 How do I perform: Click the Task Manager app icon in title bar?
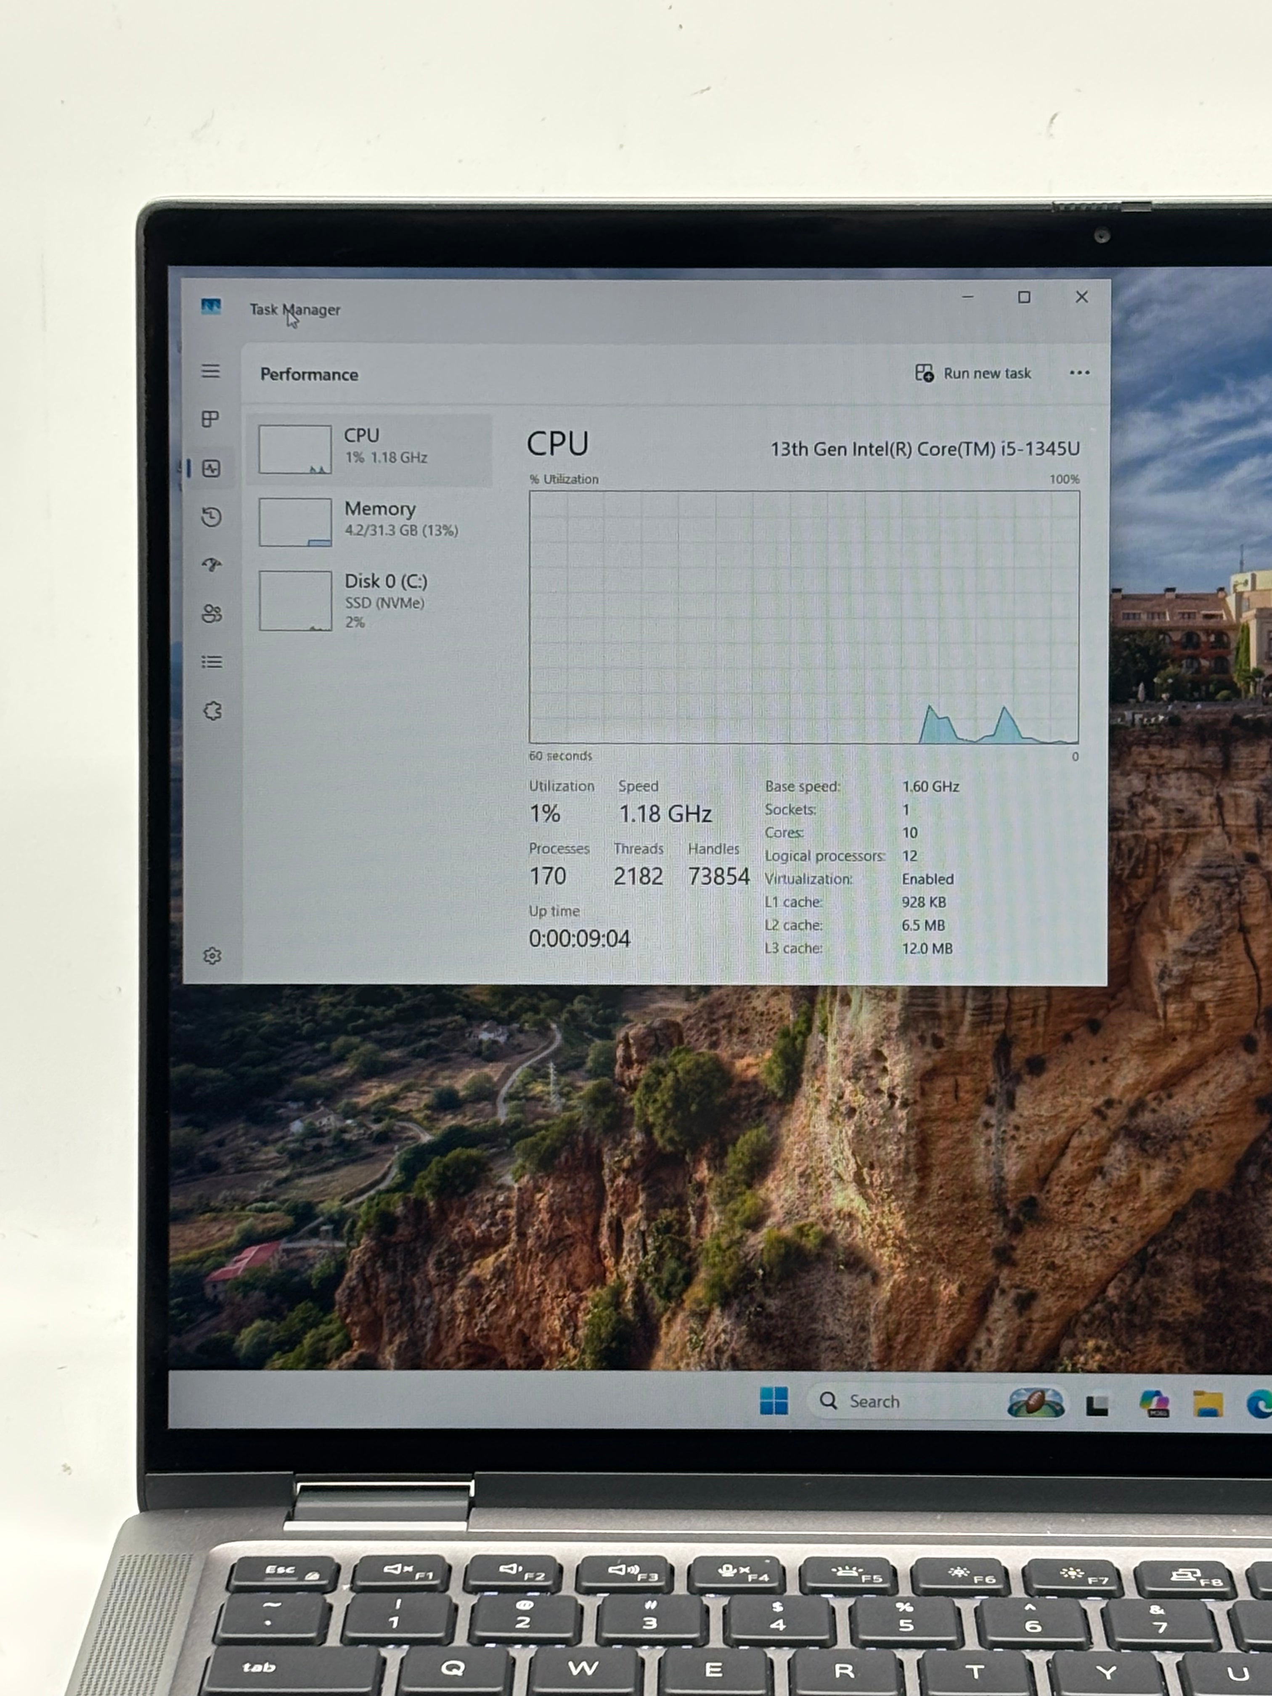[x=211, y=307]
